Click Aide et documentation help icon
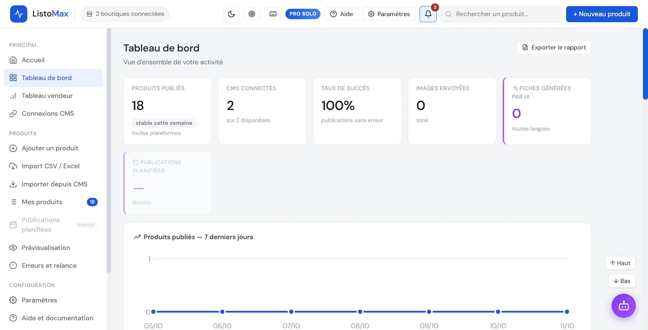 click(13, 318)
